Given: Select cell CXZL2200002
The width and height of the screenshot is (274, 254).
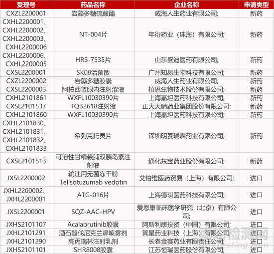Looking at the screenshot, I should [26, 81].
